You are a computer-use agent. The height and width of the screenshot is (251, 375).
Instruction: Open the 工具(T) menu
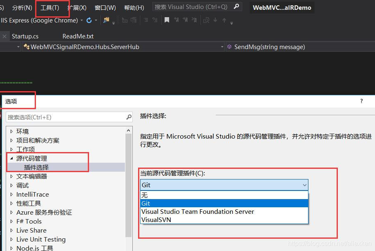50,8
